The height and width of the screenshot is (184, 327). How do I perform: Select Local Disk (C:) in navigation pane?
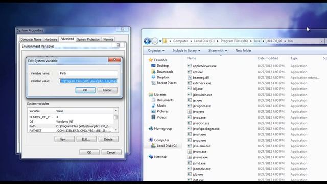pyautogui.click(x=167, y=146)
